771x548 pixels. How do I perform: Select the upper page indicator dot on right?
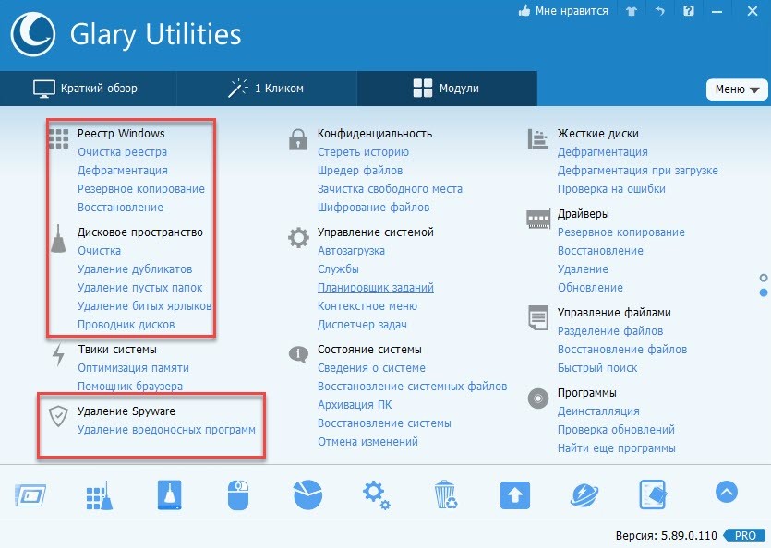tap(764, 278)
